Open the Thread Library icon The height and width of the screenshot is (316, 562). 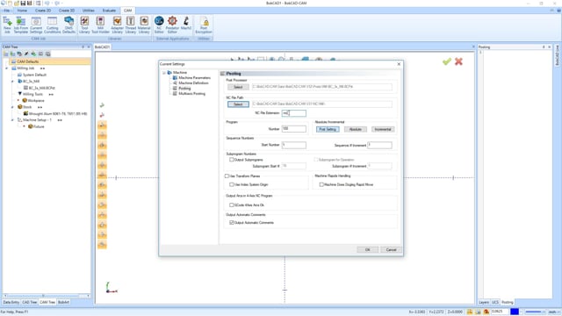(131, 25)
